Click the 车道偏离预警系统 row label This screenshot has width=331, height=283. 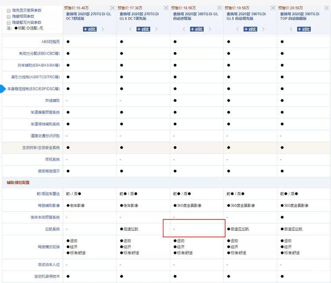(45, 112)
